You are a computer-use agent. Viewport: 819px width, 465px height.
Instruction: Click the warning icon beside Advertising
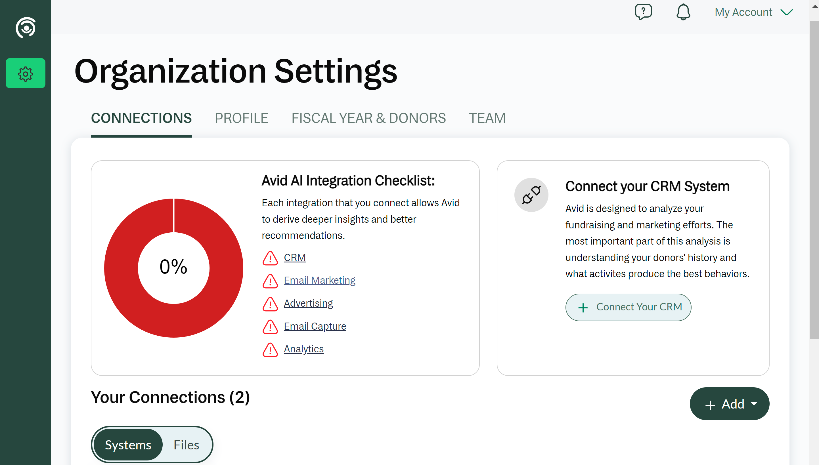click(x=270, y=304)
